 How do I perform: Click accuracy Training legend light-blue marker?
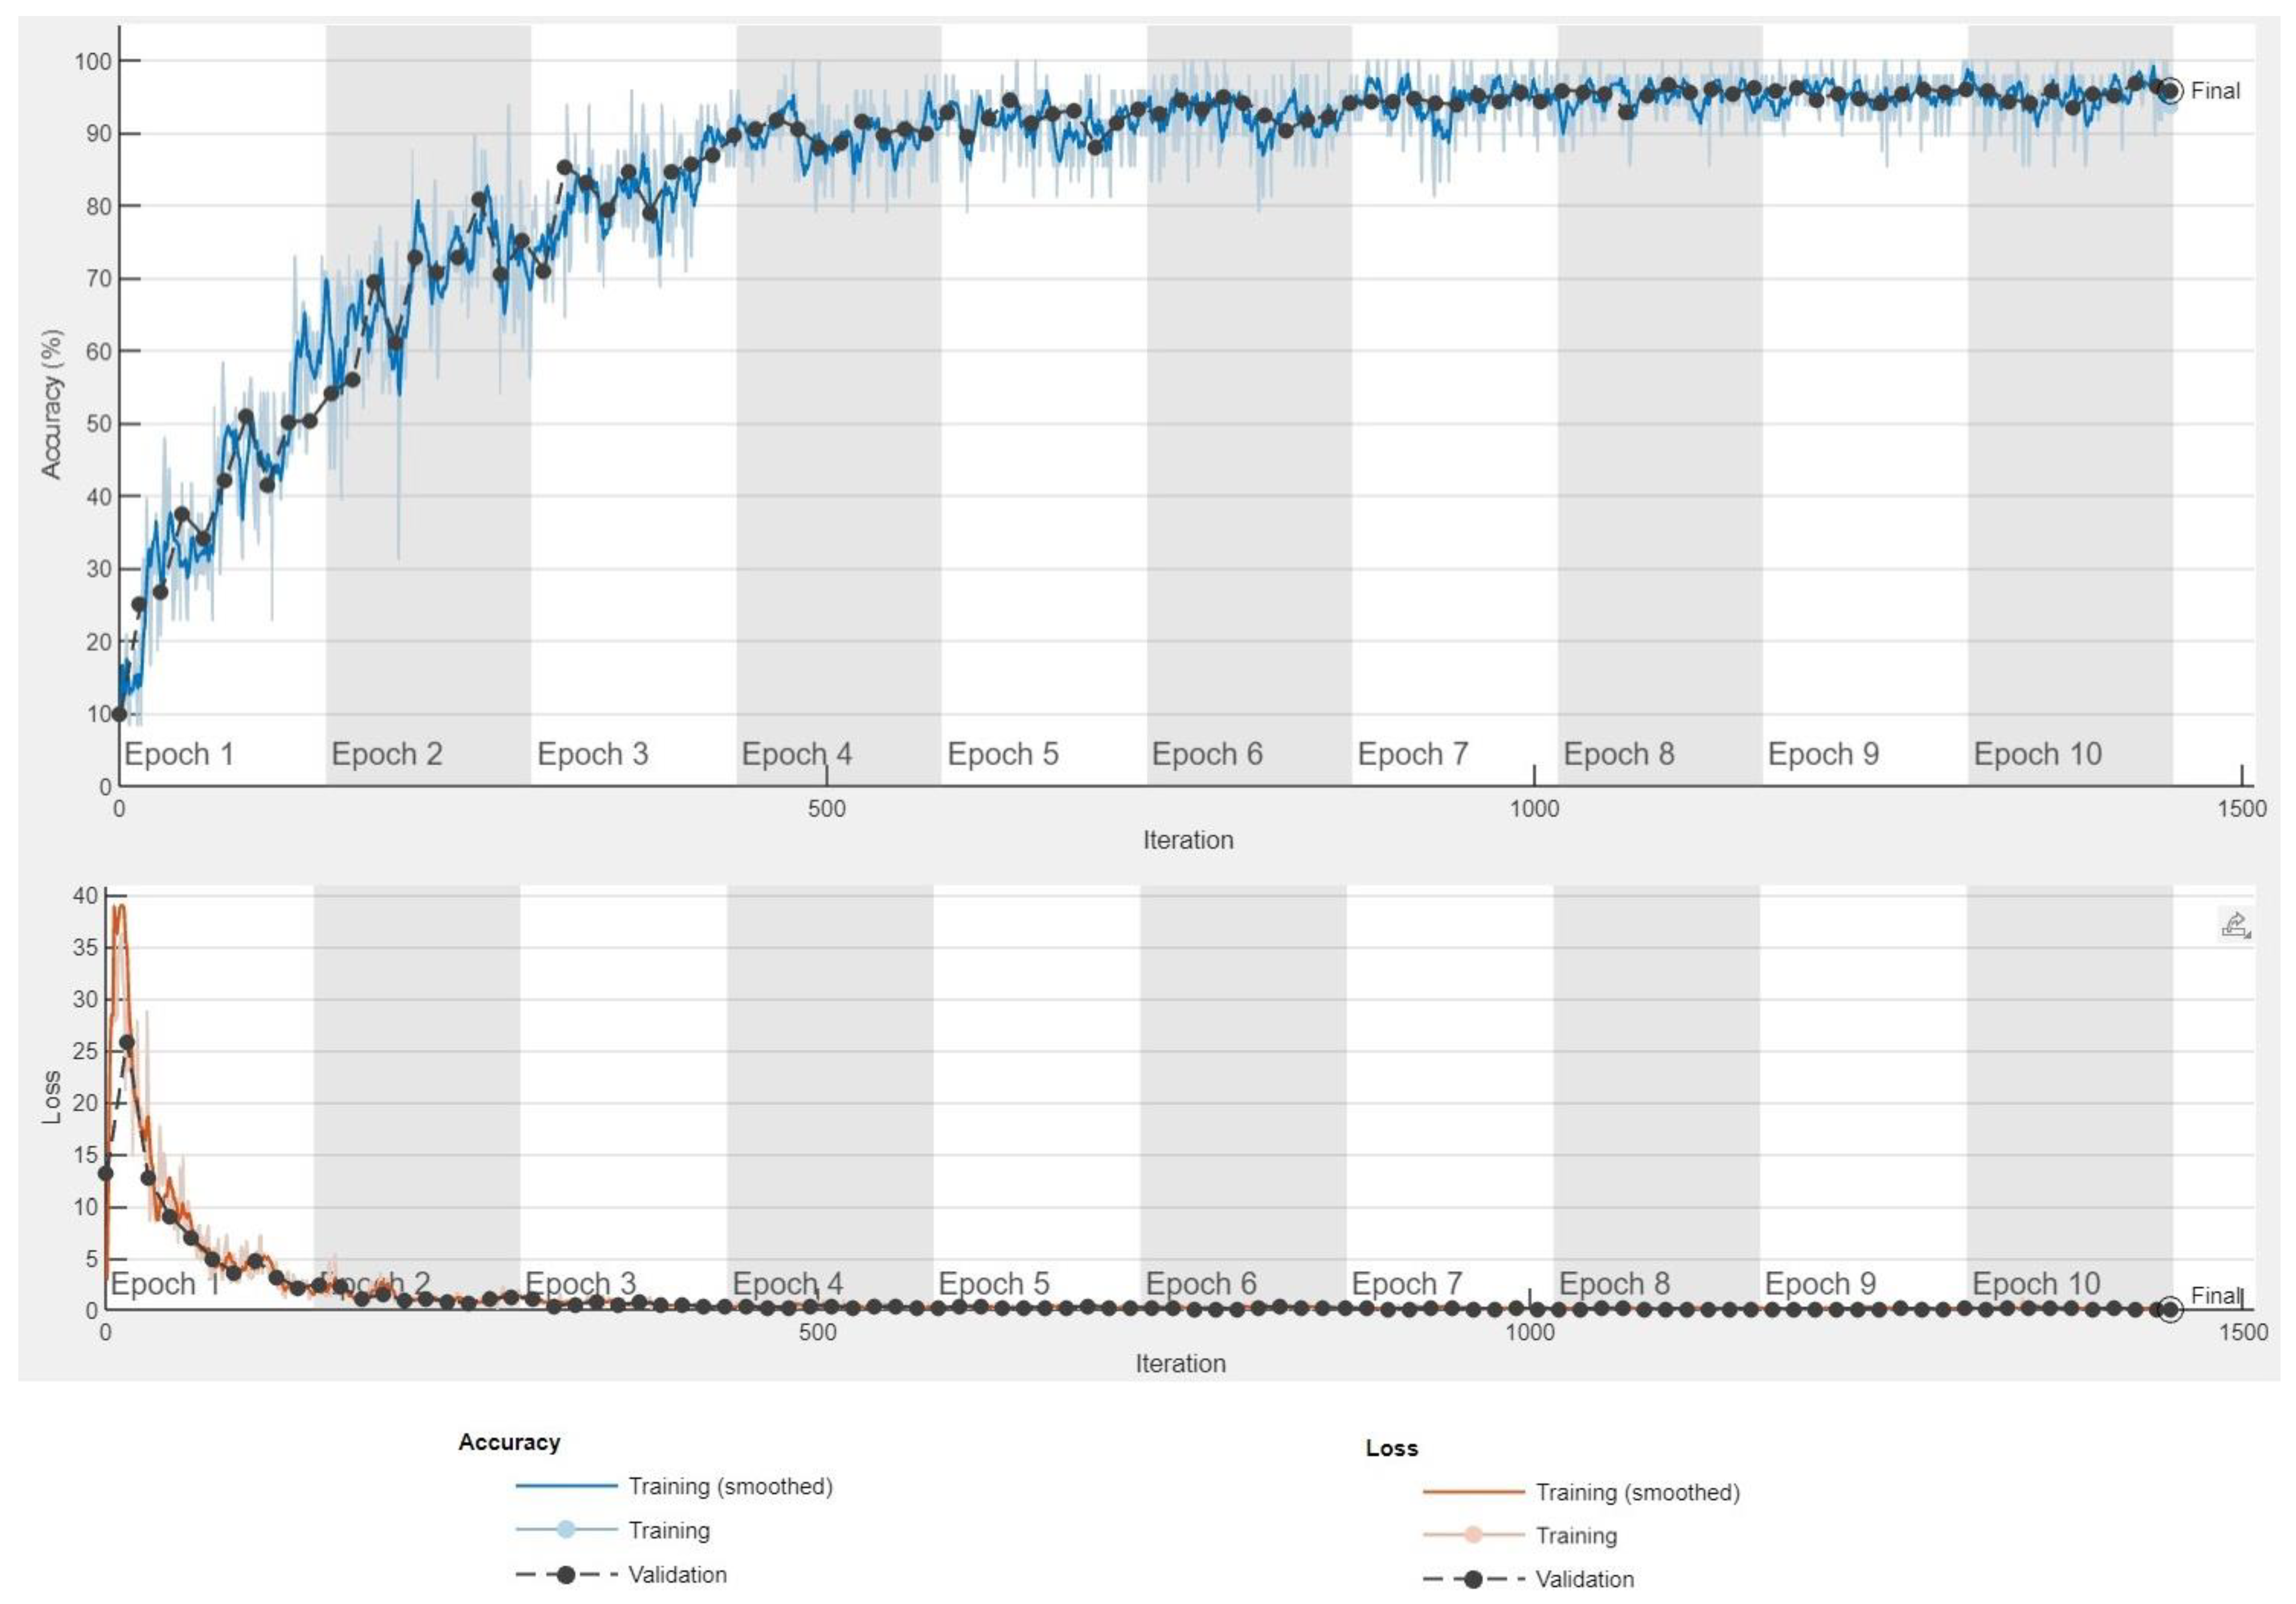(565, 1530)
